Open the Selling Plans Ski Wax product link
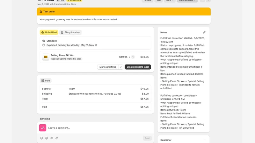Viewport: 255px width, 143px height. (62, 55)
